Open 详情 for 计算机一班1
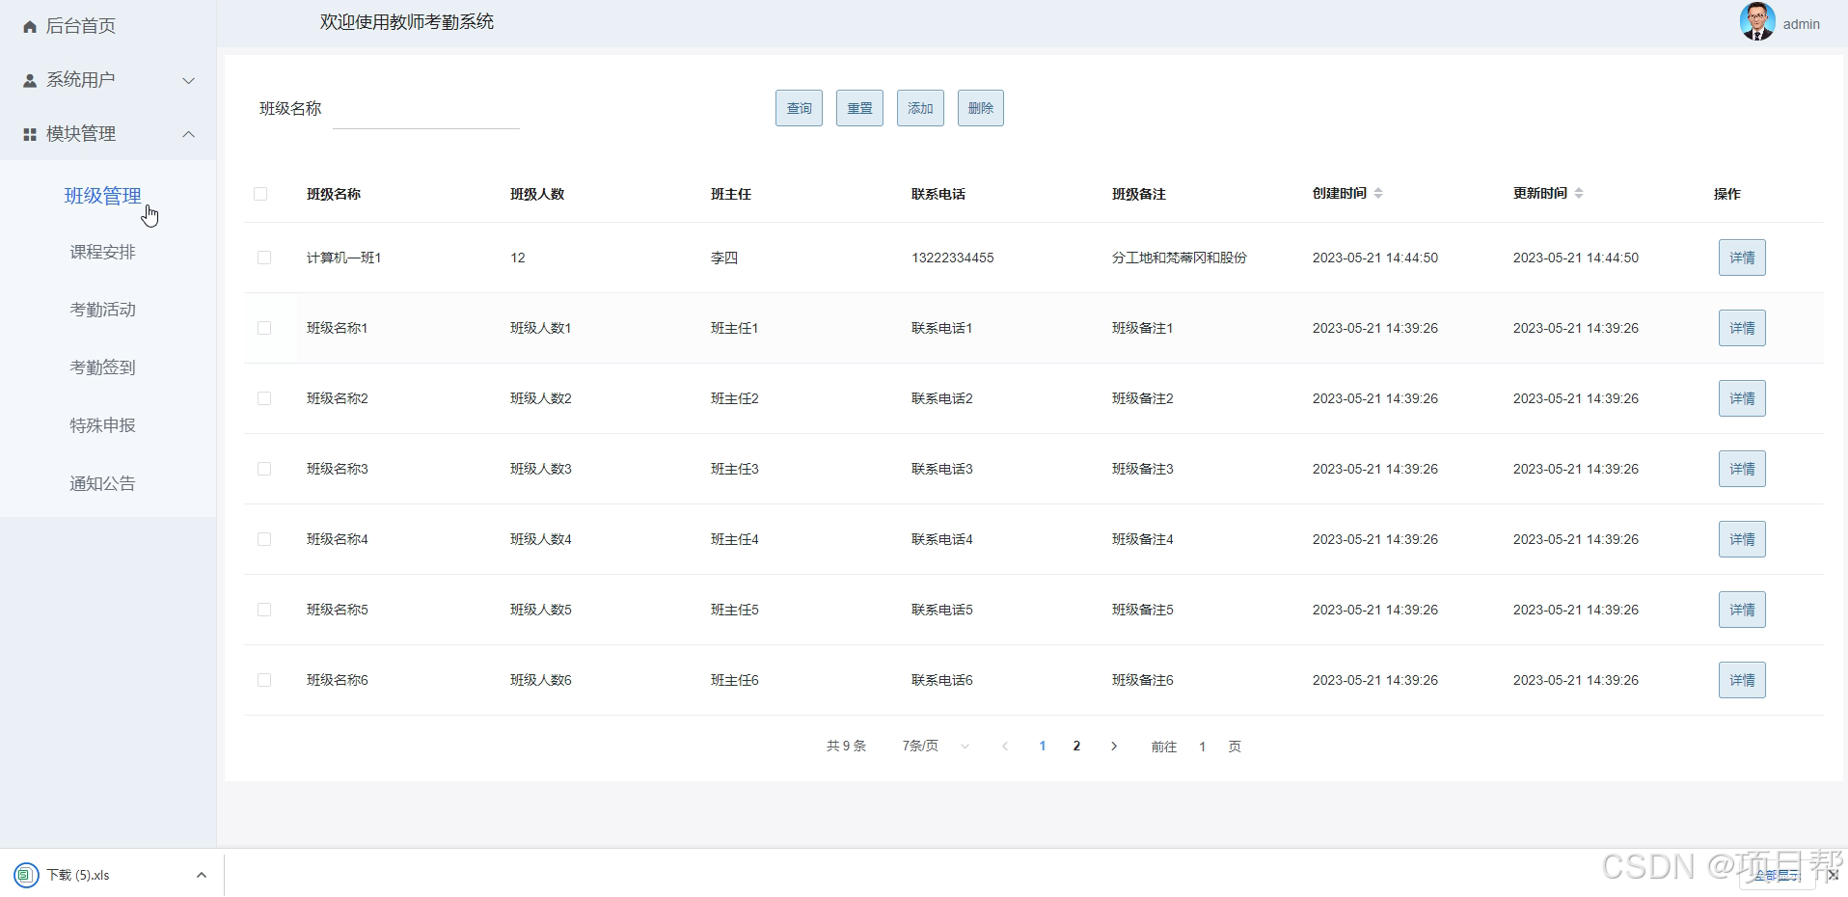 1742,258
